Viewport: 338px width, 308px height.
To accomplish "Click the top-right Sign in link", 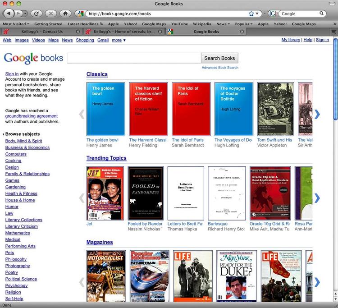I will (x=322, y=40).
